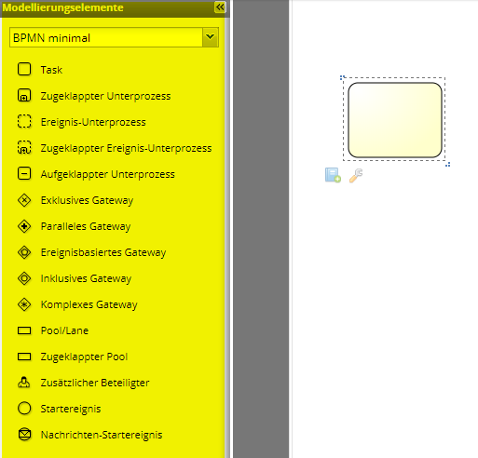Click the wrench icon below the task shape

click(356, 175)
